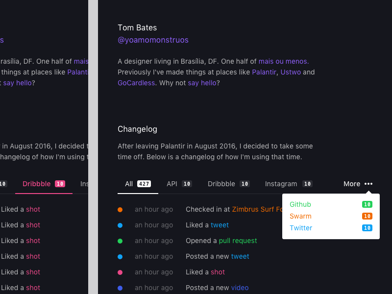This screenshot has height=294, width=392.
Task: Switch to the All tab
Action: point(129,184)
